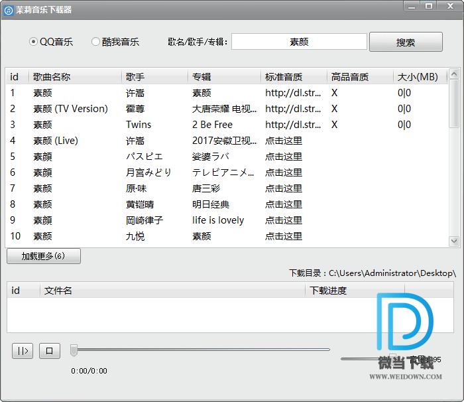The width and height of the screenshot is (464, 402).
Task: Load more results with 加载更多 button
Action: coord(43,256)
